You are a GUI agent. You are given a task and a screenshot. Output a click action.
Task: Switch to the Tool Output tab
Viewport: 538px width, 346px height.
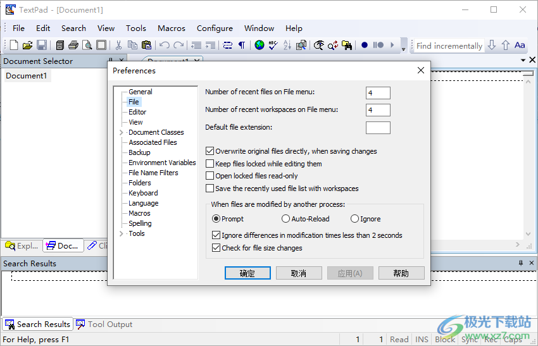104,324
